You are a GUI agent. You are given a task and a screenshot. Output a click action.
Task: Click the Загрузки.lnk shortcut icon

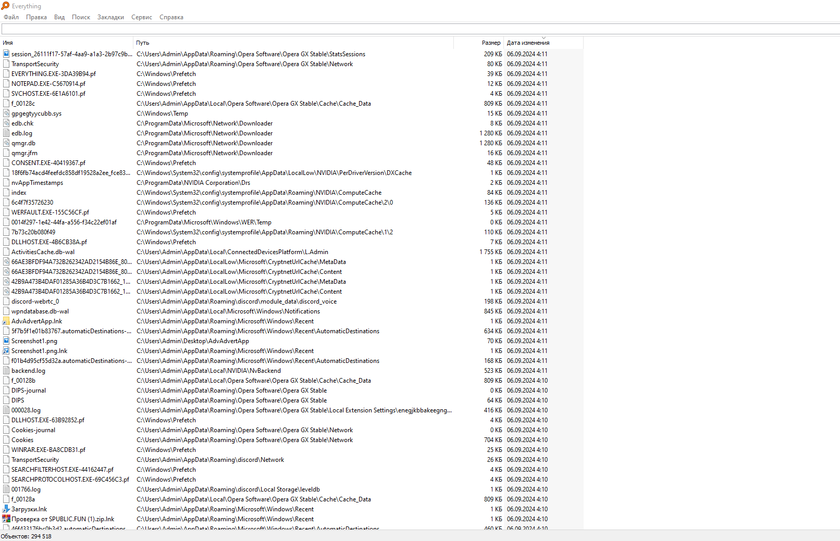click(6, 509)
